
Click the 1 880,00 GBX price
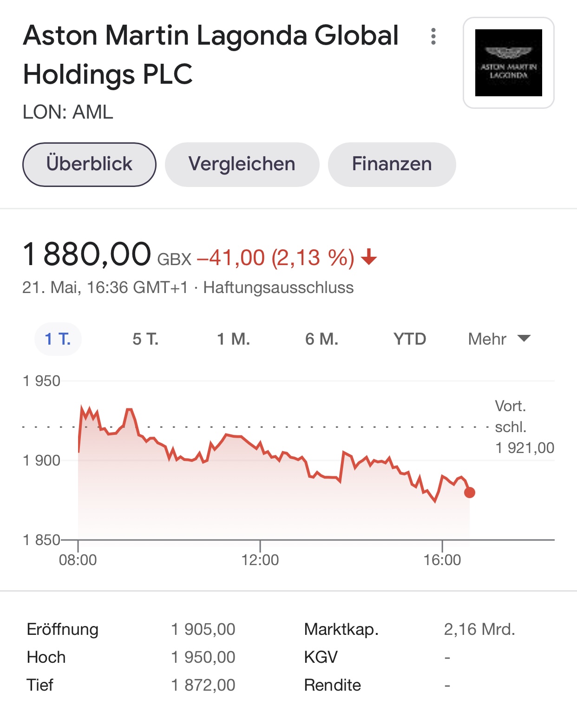tap(107, 255)
